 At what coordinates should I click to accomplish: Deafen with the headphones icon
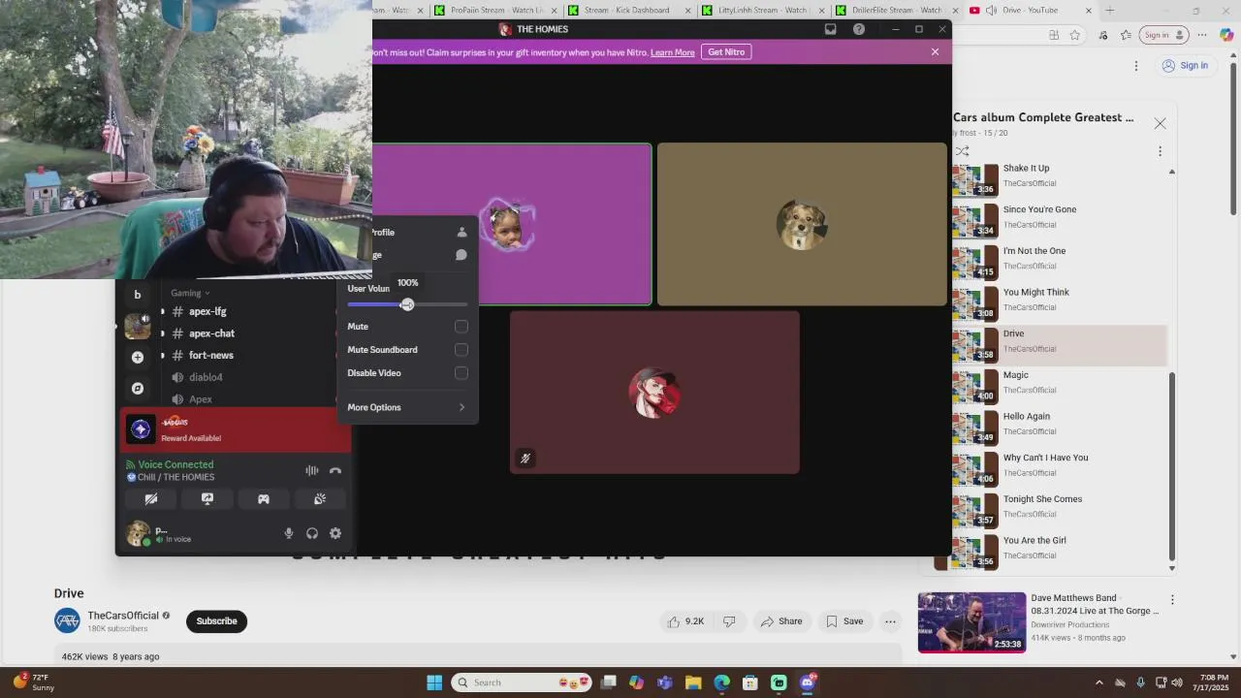(312, 533)
